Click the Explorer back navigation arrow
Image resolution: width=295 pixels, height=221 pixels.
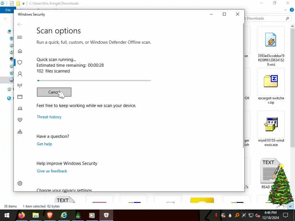pyautogui.click(x=5, y=18)
